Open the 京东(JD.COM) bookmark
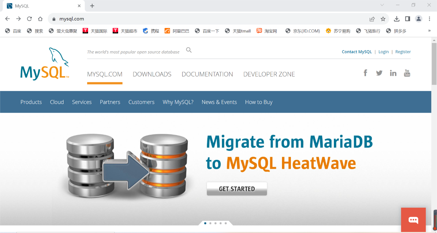This screenshot has width=437, height=233. (303, 31)
